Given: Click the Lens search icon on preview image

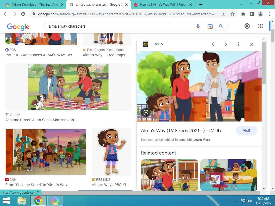Looking at the screenshot, I should pyautogui.click(x=146, y=112).
